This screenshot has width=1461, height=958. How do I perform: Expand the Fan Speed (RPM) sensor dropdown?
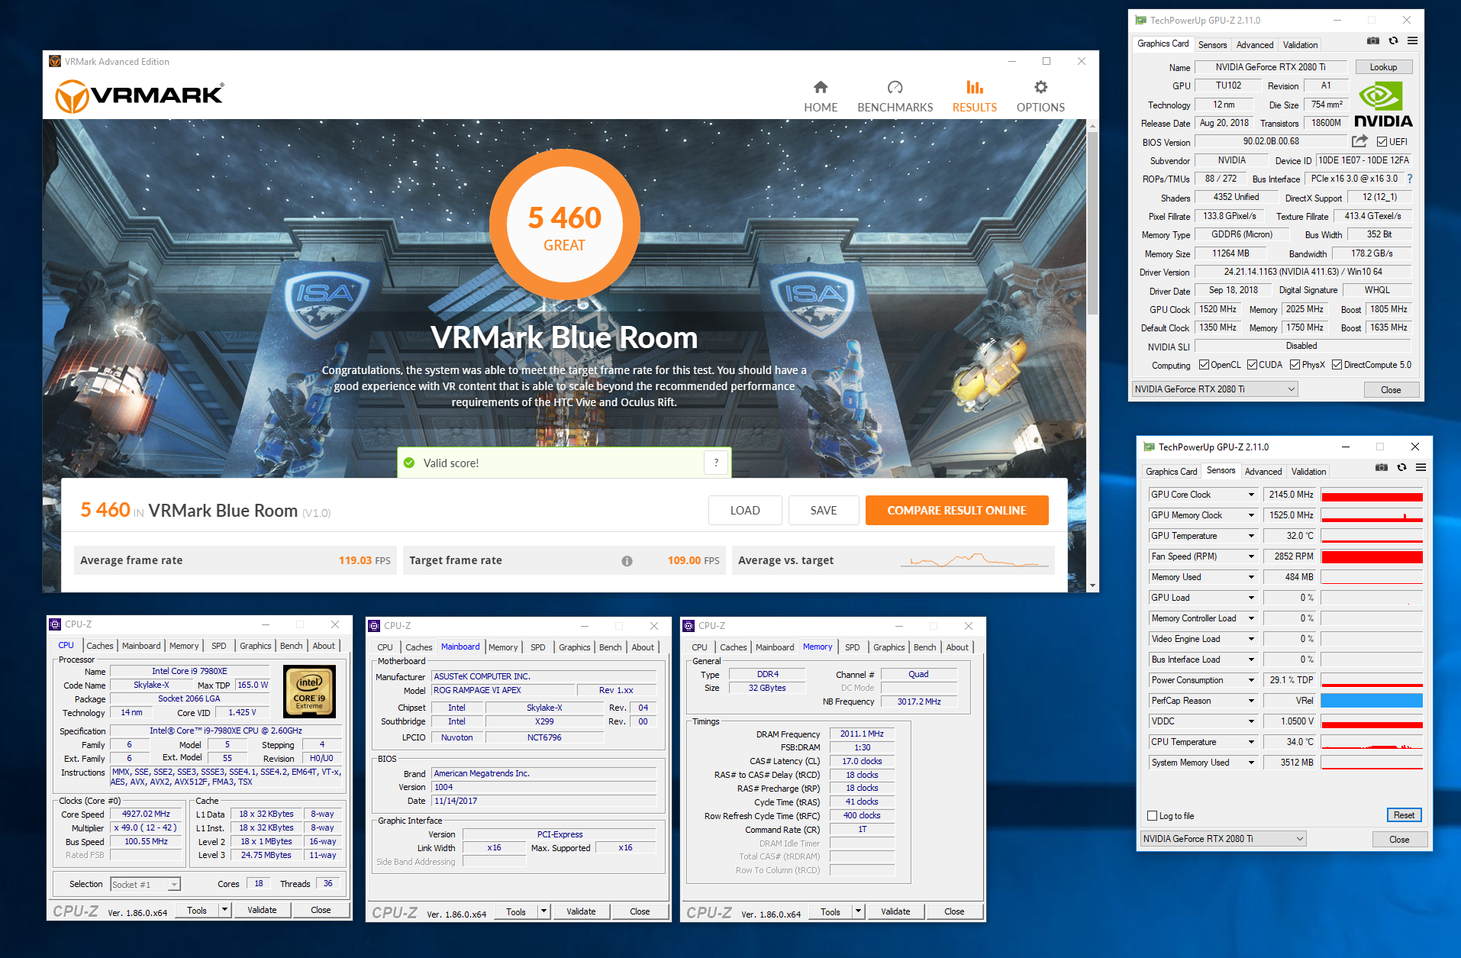pos(1251,556)
